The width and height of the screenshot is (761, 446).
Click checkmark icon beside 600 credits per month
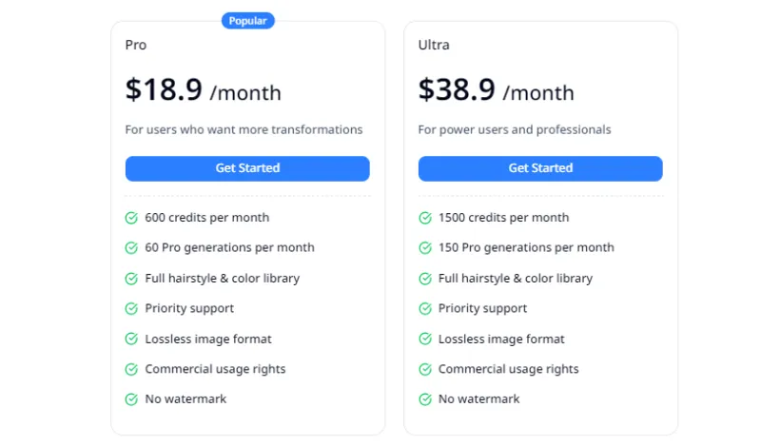(x=132, y=218)
